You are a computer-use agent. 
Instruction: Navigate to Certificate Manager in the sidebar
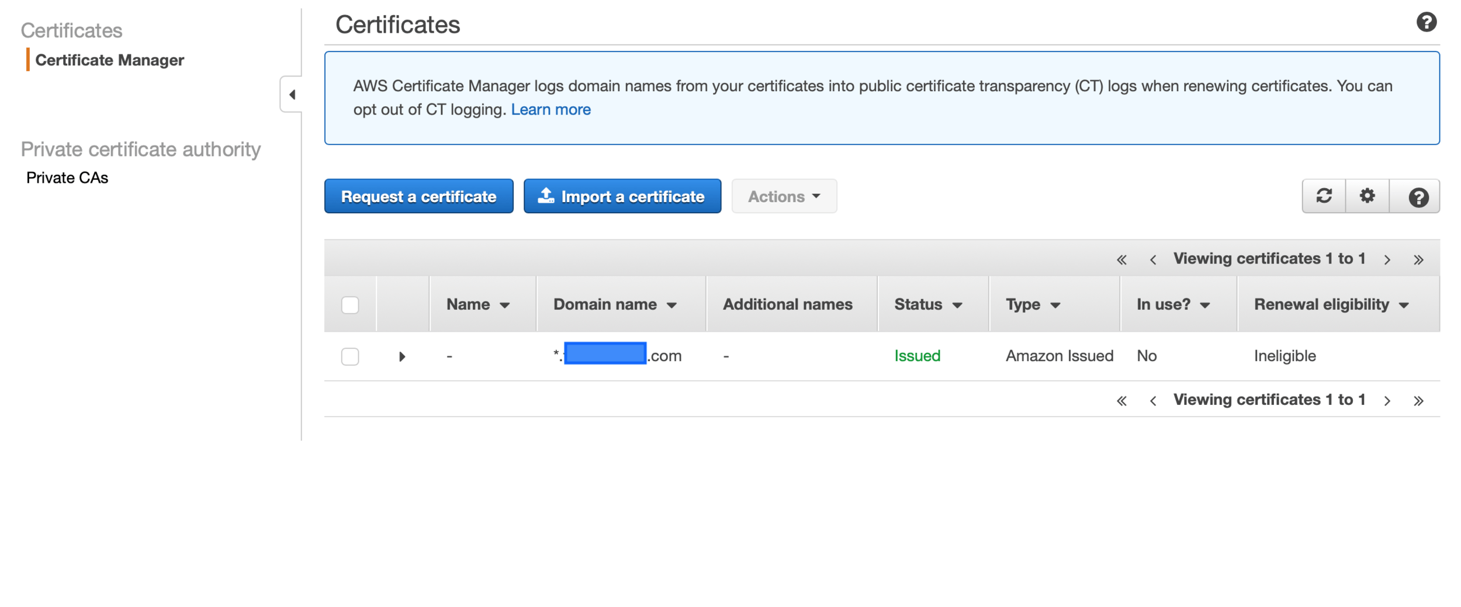point(110,60)
